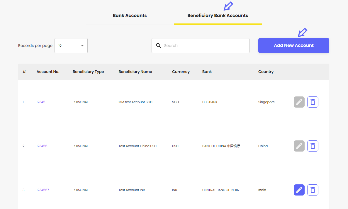This screenshot has width=348, height=209.
Task: Edit the Test Account INR beneficiary
Action: click(299, 190)
